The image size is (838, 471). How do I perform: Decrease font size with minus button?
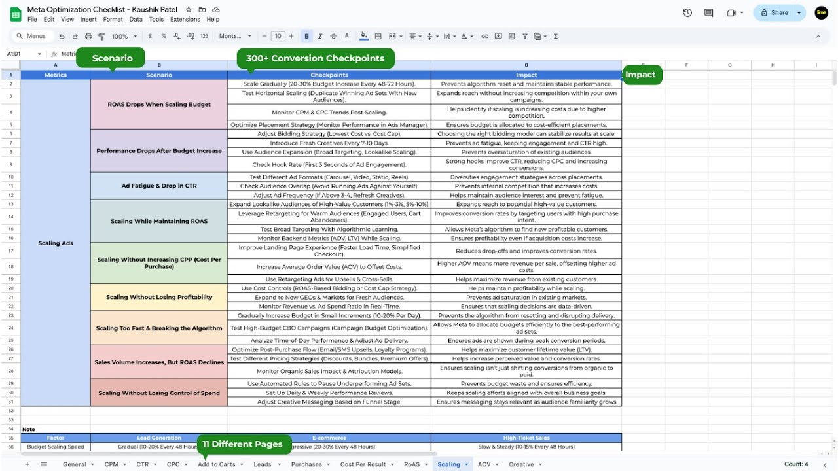pos(264,37)
